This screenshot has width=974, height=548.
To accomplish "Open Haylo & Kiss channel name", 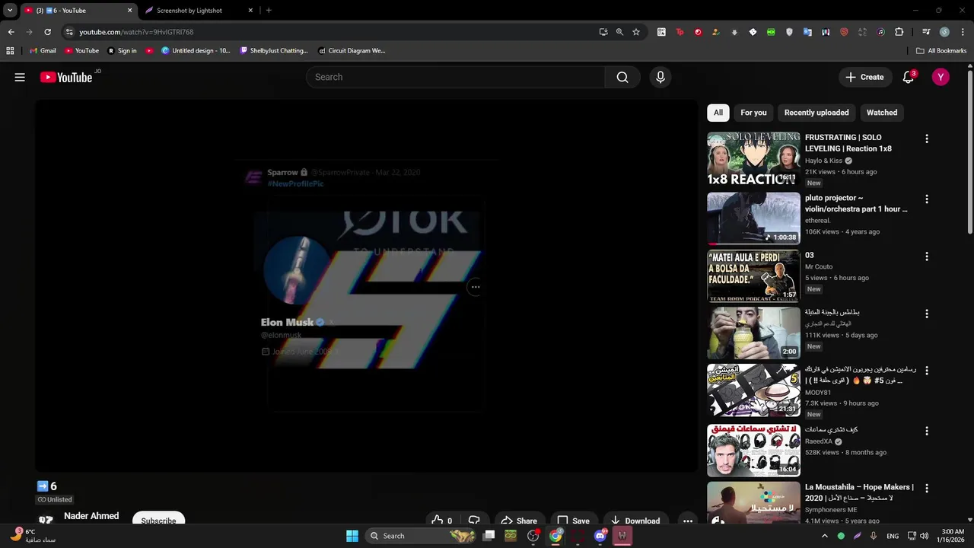I will point(823,161).
